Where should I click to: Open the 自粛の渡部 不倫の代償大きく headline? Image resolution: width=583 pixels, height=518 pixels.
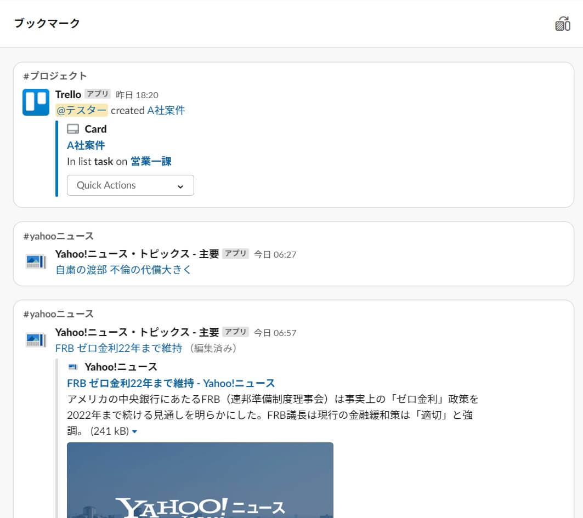[123, 270]
